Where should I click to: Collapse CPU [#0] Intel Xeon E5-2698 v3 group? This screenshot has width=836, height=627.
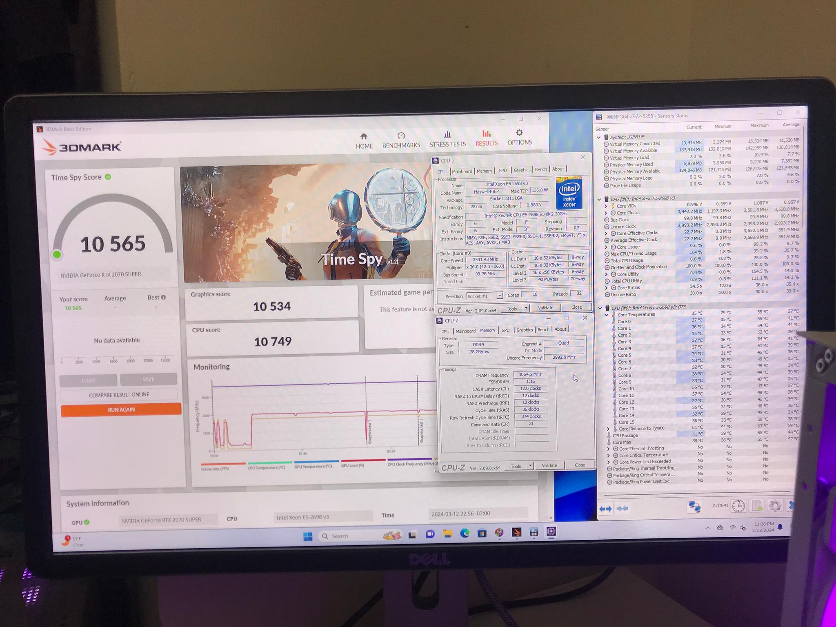[x=599, y=199]
